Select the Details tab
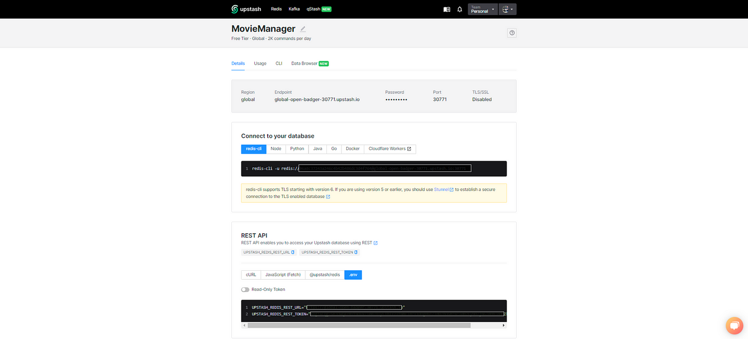Image resolution: width=748 pixels, height=339 pixels. click(238, 64)
